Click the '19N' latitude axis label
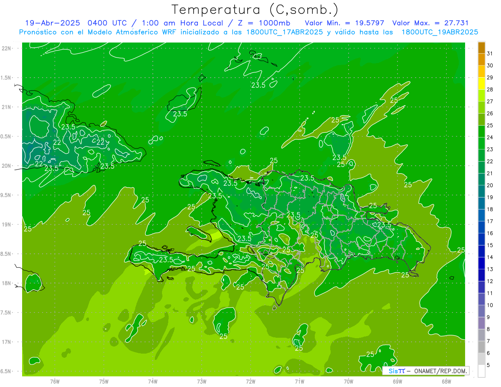 tap(6, 224)
